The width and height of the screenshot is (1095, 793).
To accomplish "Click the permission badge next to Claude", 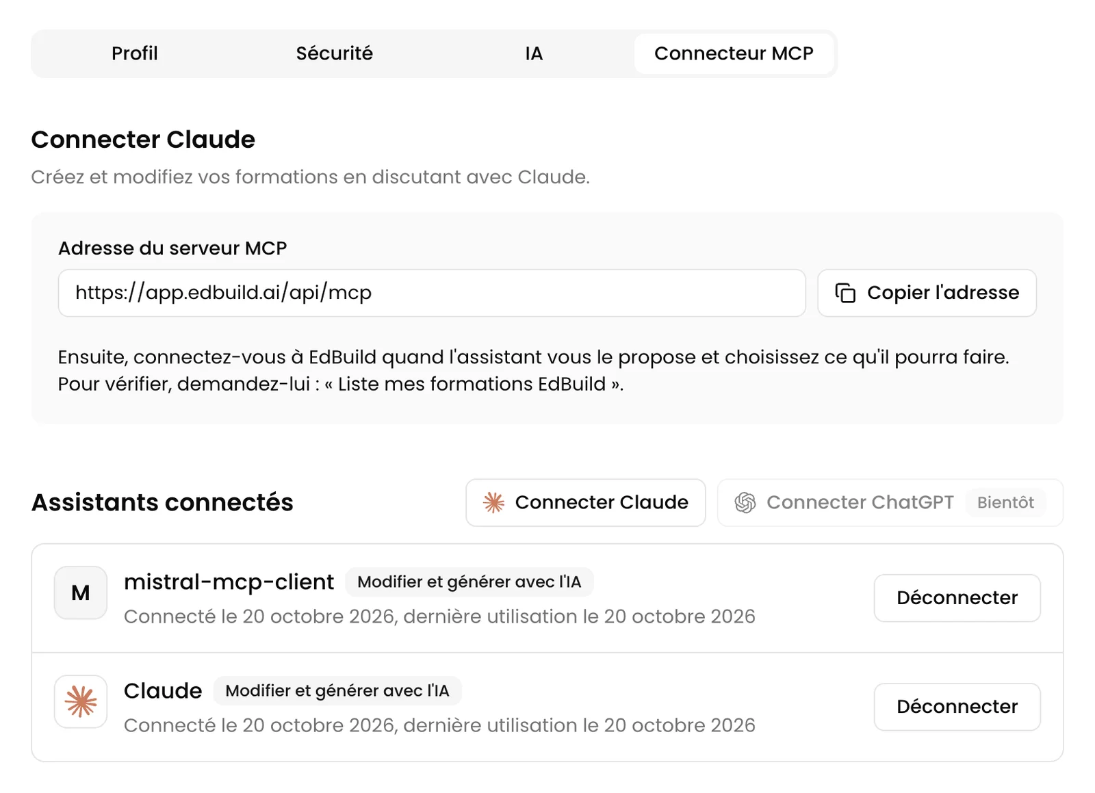I will [x=337, y=691].
